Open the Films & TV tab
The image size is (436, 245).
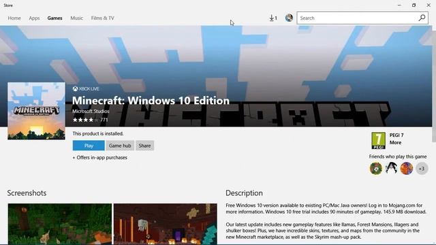coord(103,18)
